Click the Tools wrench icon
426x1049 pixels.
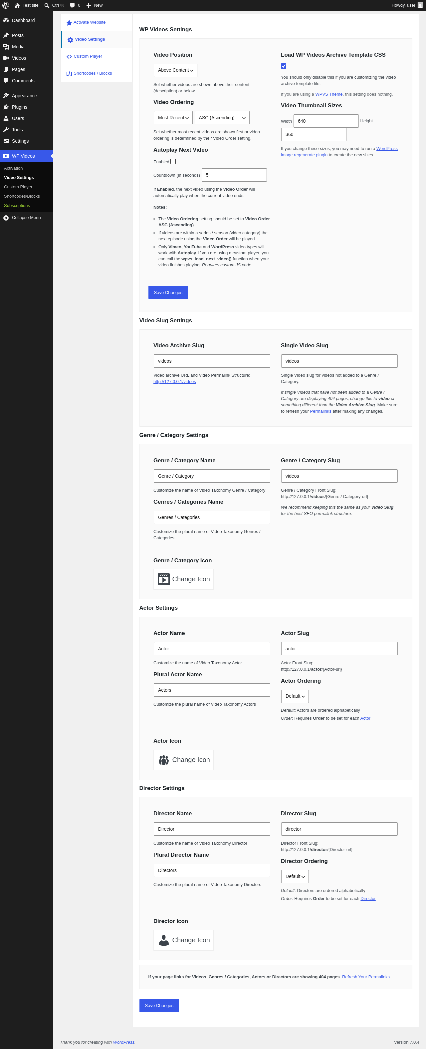click(6, 130)
